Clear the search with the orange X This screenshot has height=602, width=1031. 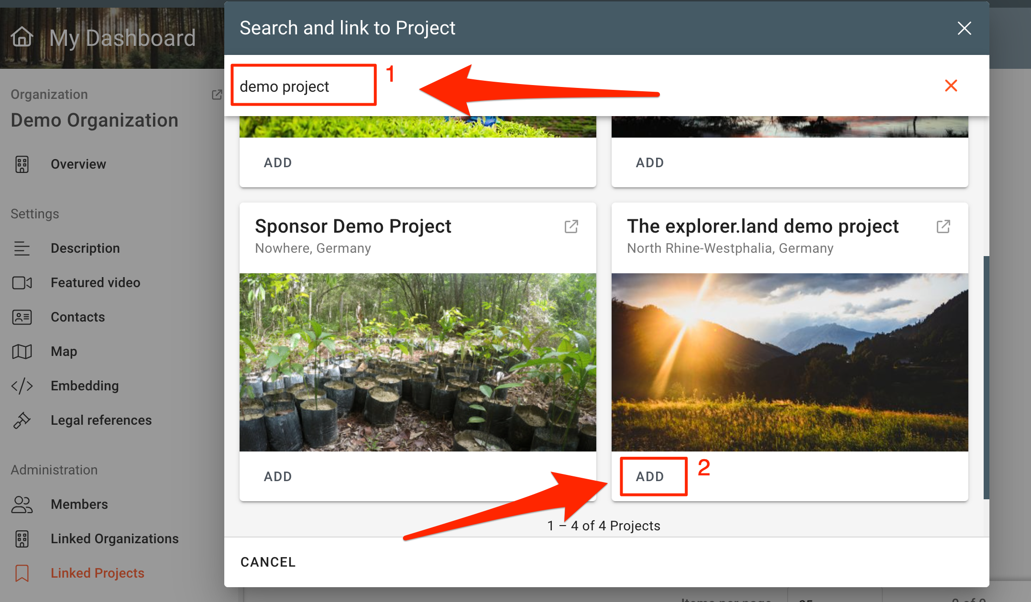[951, 86]
